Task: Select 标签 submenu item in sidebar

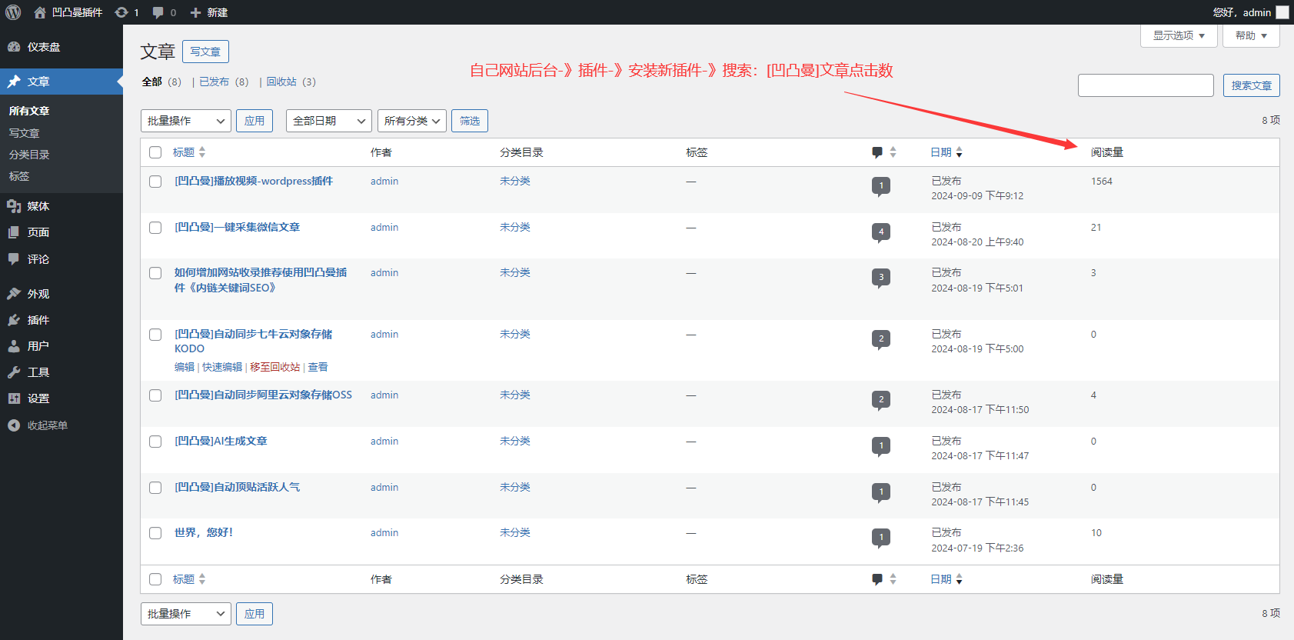Action: 19,176
